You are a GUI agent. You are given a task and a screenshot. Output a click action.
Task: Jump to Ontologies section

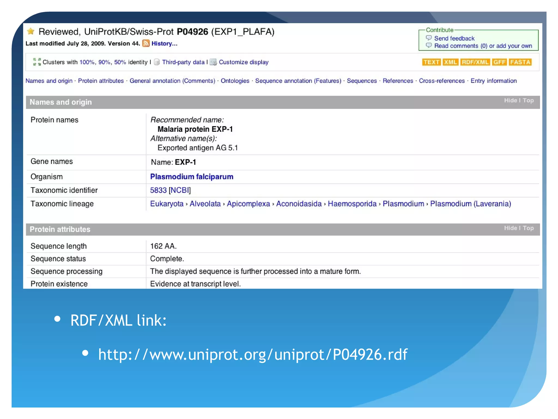click(235, 81)
